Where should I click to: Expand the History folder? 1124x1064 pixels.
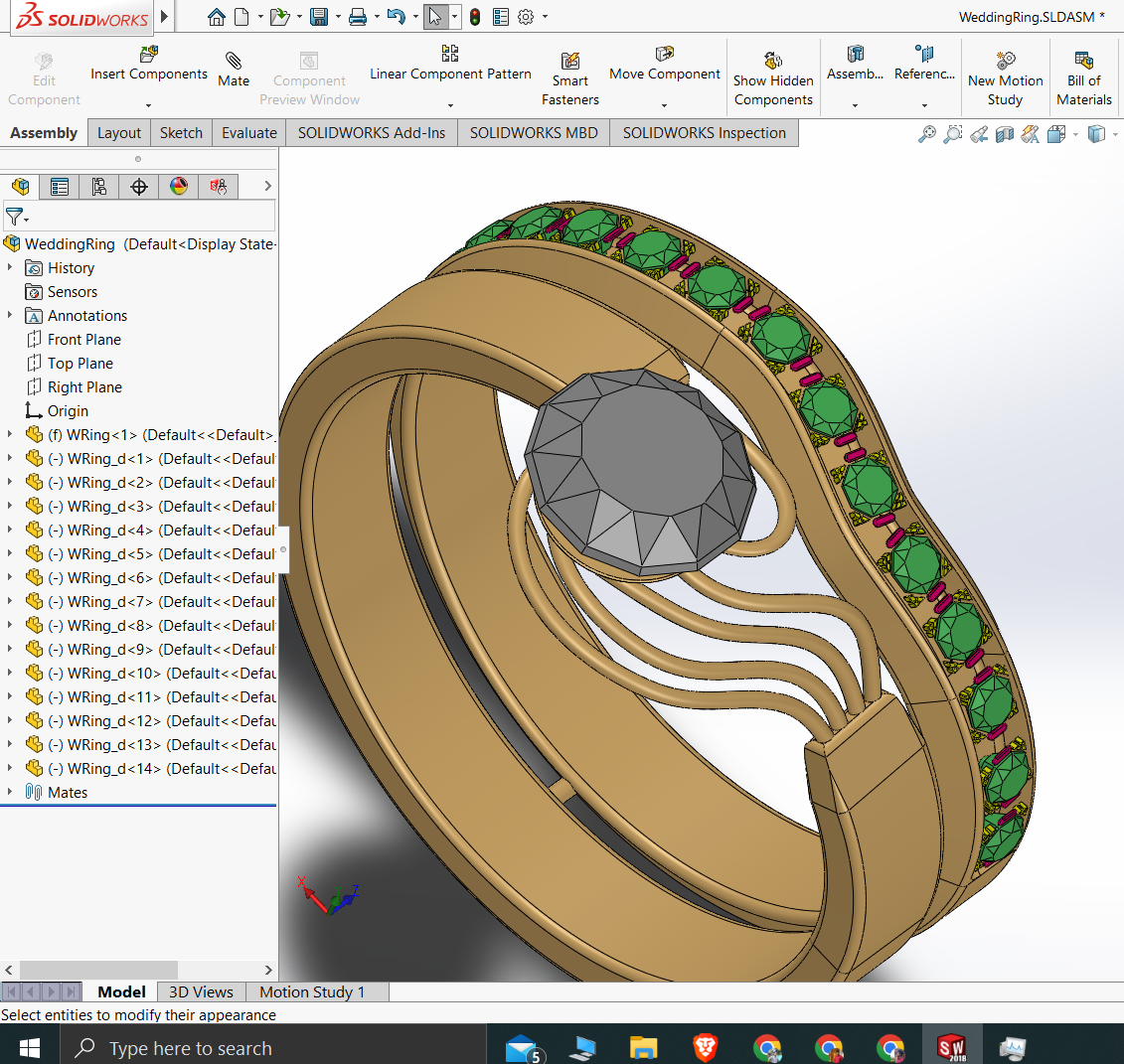(x=10, y=268)
